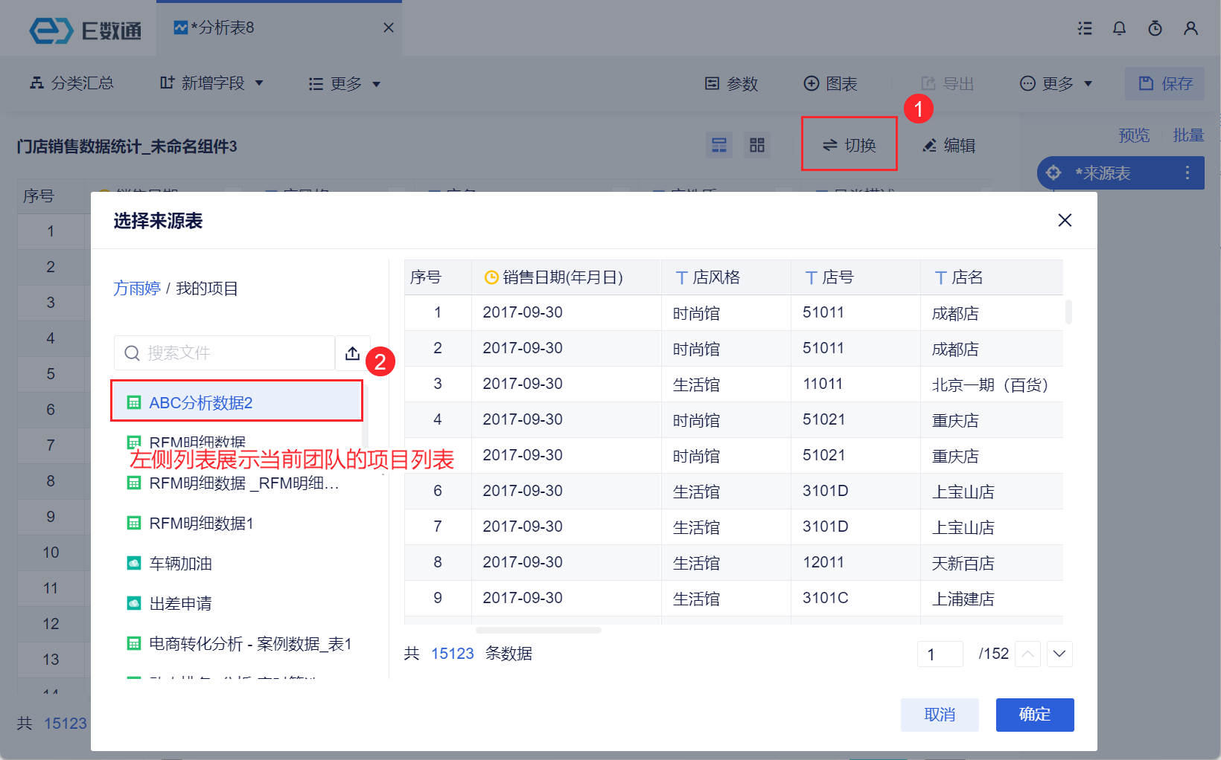Select the 车辆加油 form

coord(237,564)
